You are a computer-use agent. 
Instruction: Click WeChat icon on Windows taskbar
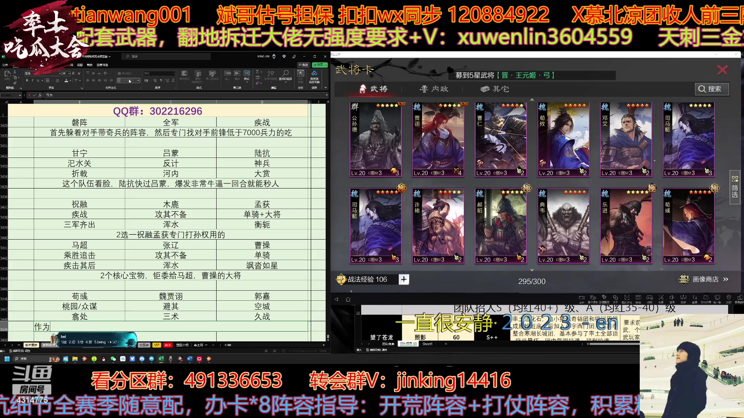[113, 359]
